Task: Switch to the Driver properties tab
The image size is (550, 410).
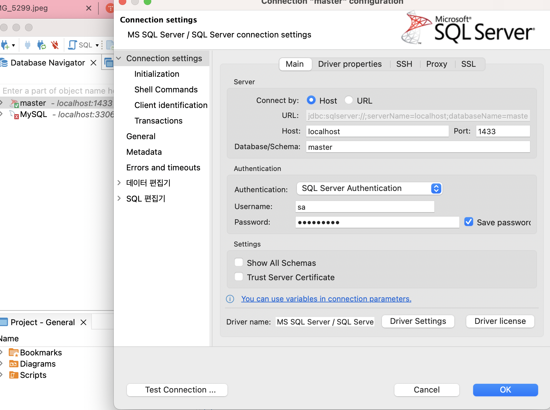Action: click(x=350, y=64)
